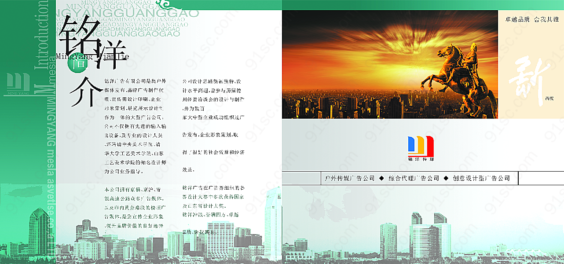Click the 铭洋传媒 tricolor book logo
The image size is (564, 264).
(421, 149)
